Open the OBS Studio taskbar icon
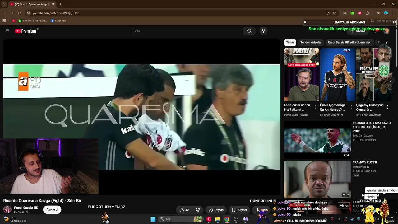This screenshot has width=398, height=224. (236, 219)
